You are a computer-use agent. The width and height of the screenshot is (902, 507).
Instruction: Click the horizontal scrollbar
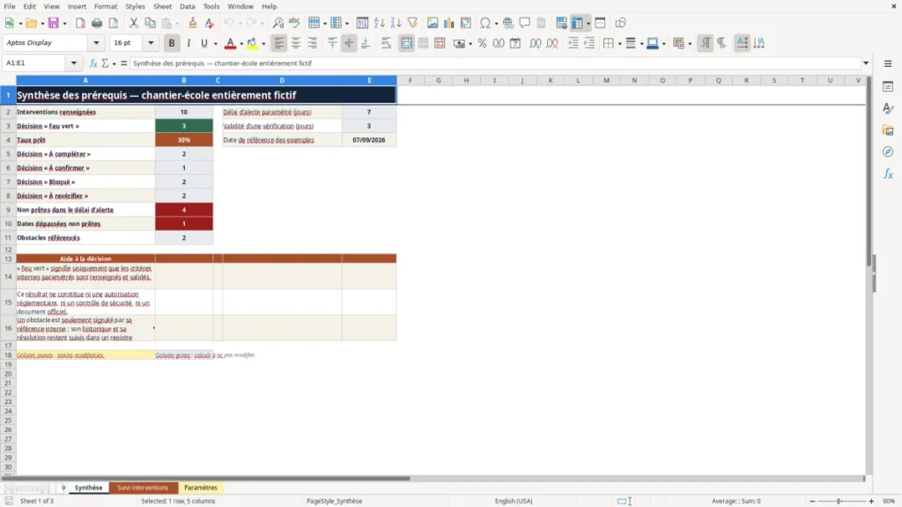(206, 478)
